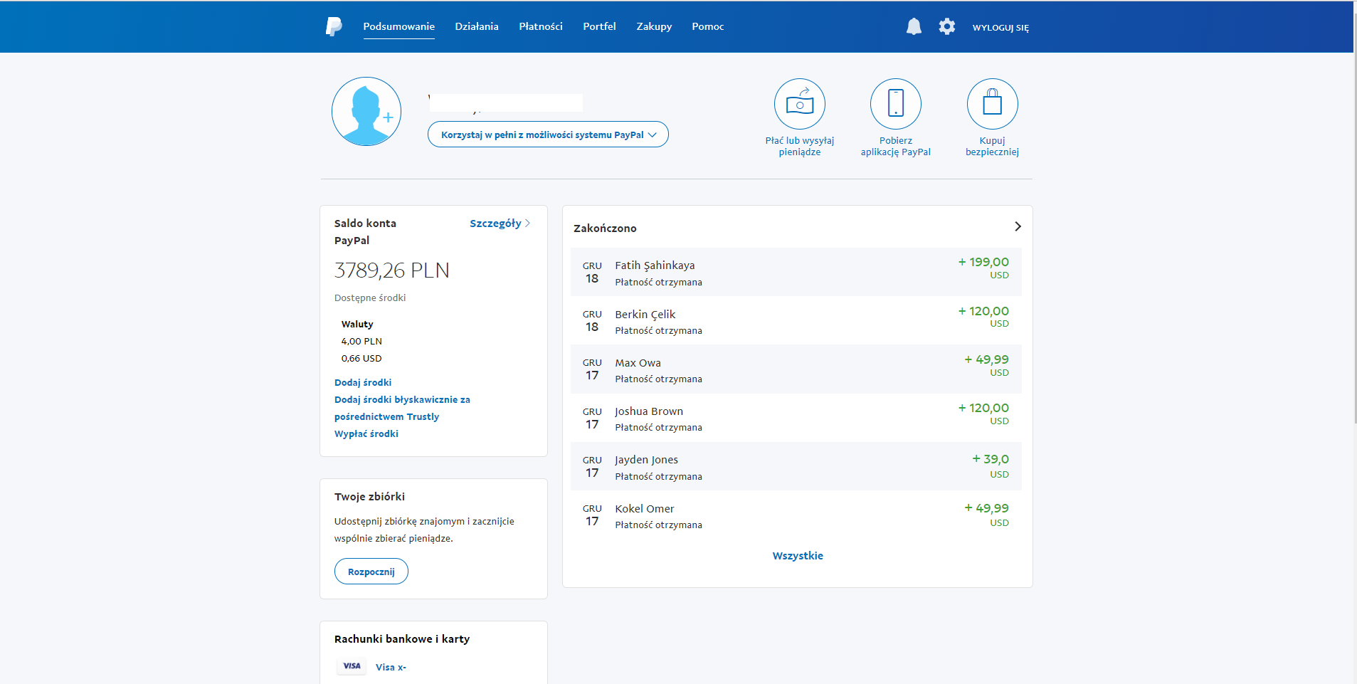The height and width of the screenshot is (684, 1357).
Task: Open the Max Owa payment row
Action: [796, 369]
